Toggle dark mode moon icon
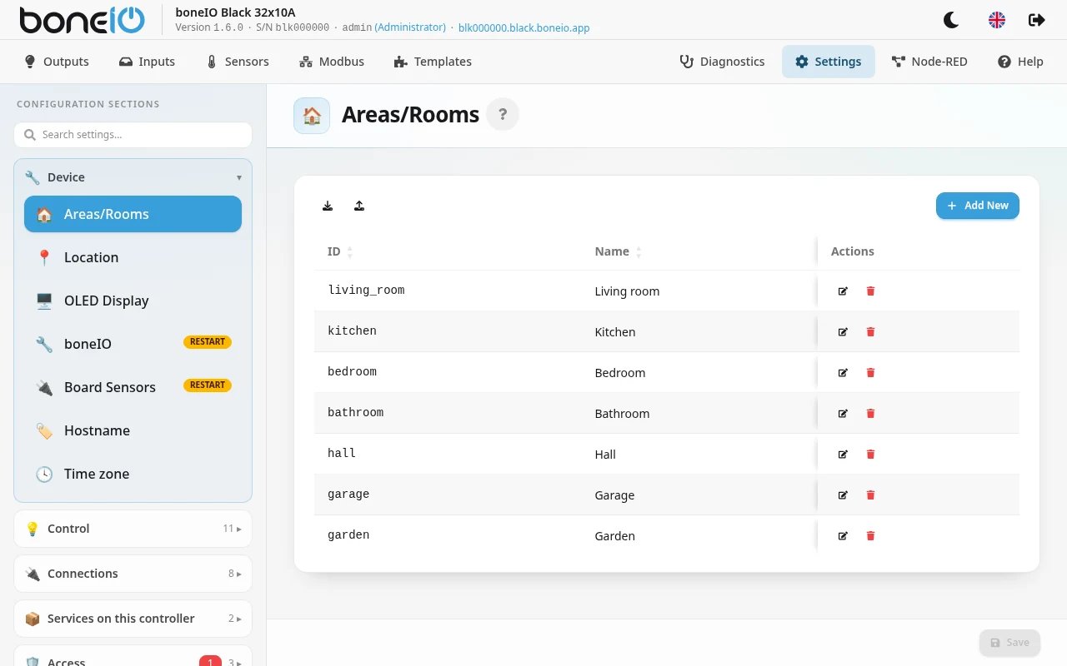The width and height of the screenshot is (1067, 666). [951, 20]
